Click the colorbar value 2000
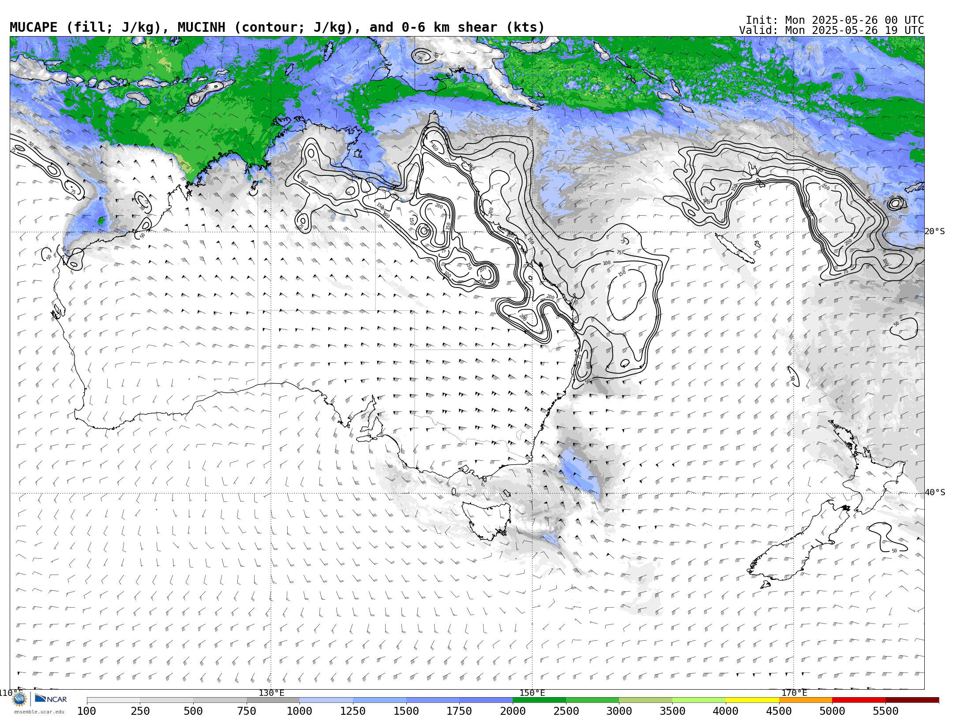The width and height of the screenshot is (953, 717). (x=513, y=711)
